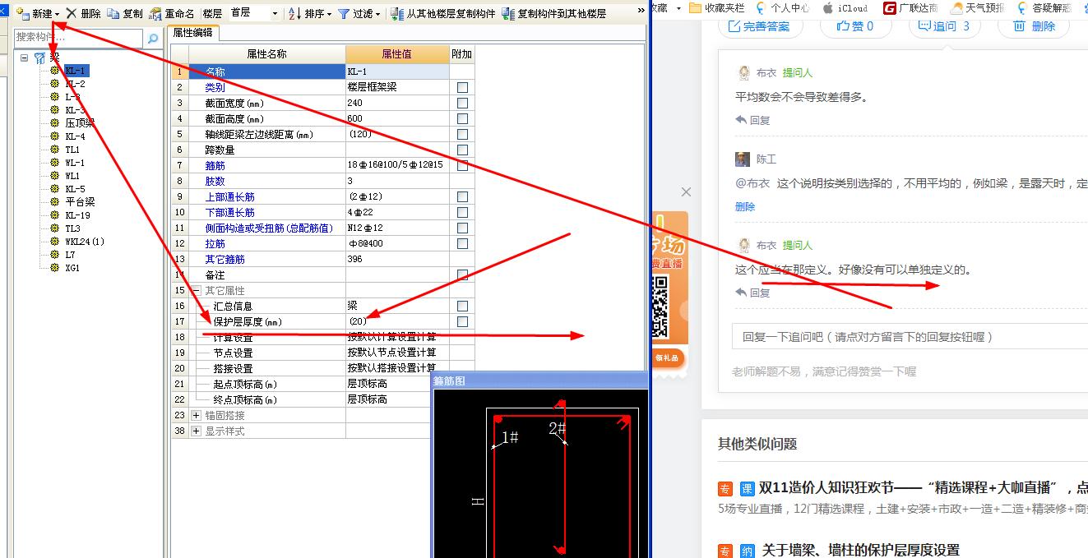1088x558 pixels.
Task: Open the 收藏夹栏 folder bookmark in browser
Action: point(719,8)
